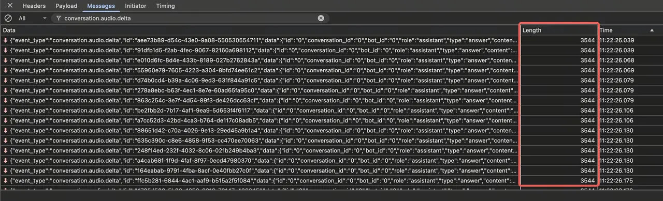Clear the filter text with the x icon

(x=321, y=18)
